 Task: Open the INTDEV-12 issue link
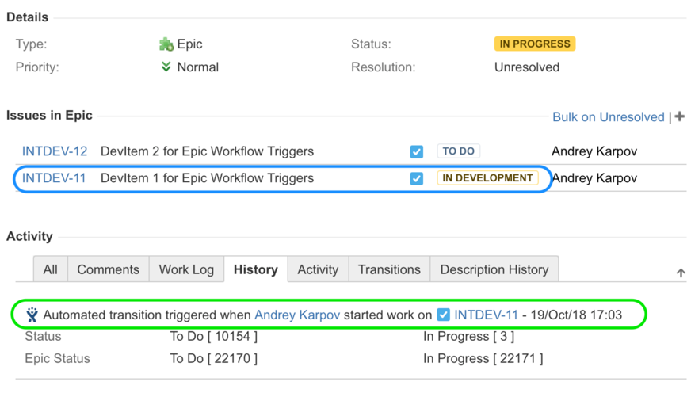pyautogui.click(x=55, y=151)
